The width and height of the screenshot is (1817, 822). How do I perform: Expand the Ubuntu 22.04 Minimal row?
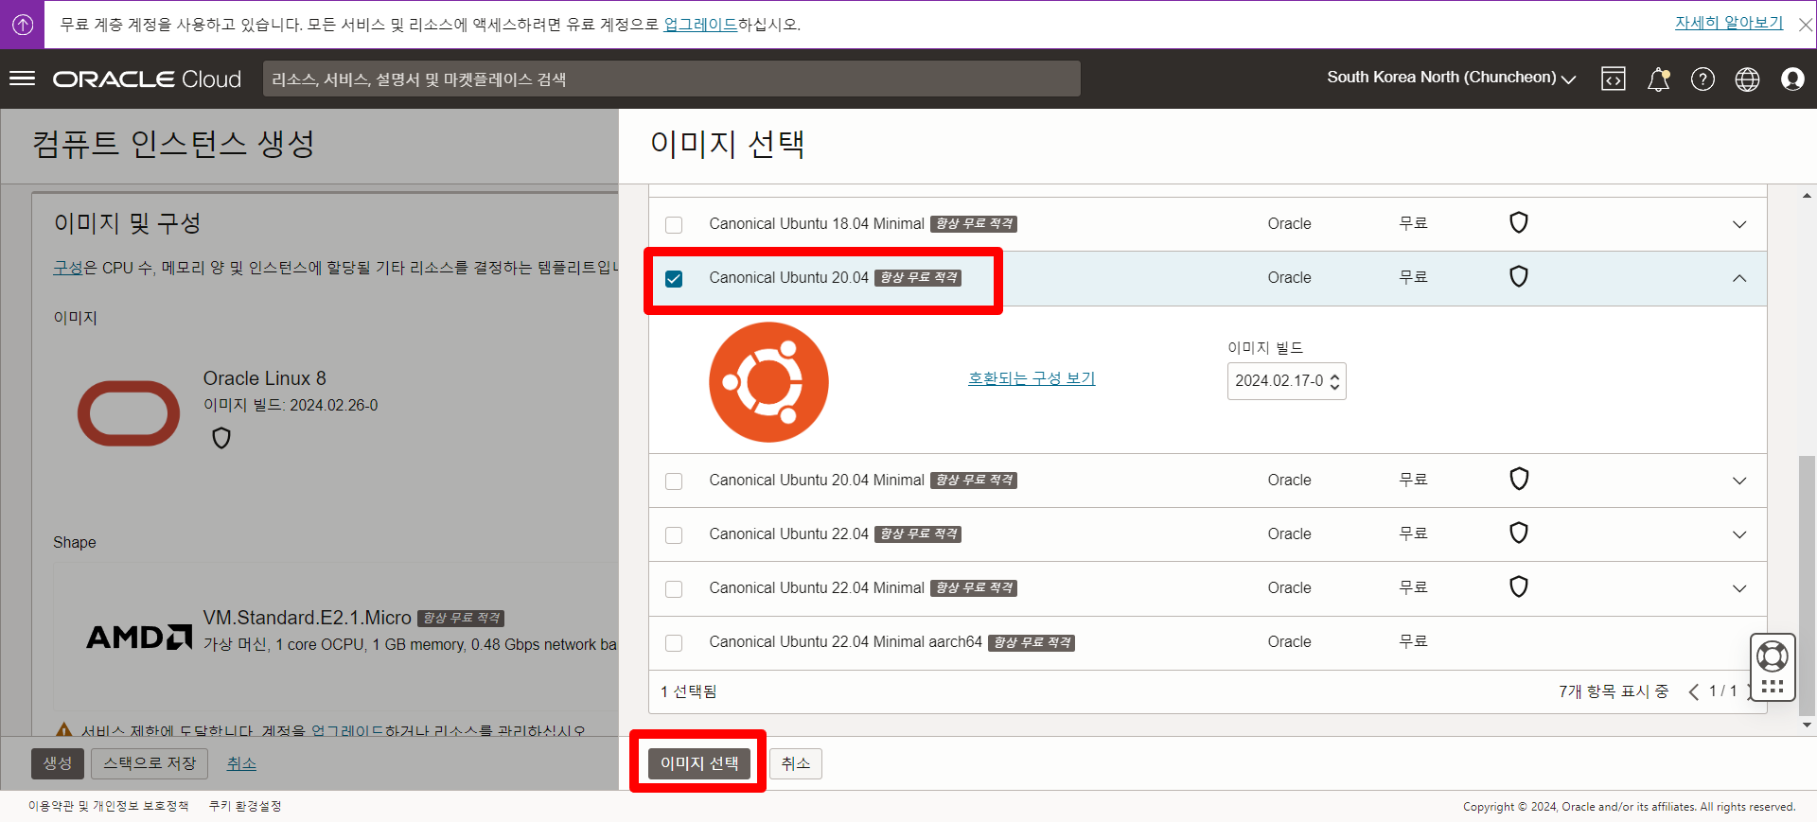[1738, 588]
